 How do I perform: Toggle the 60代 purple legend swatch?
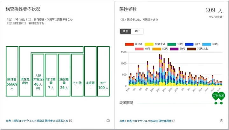coord(174,49)
